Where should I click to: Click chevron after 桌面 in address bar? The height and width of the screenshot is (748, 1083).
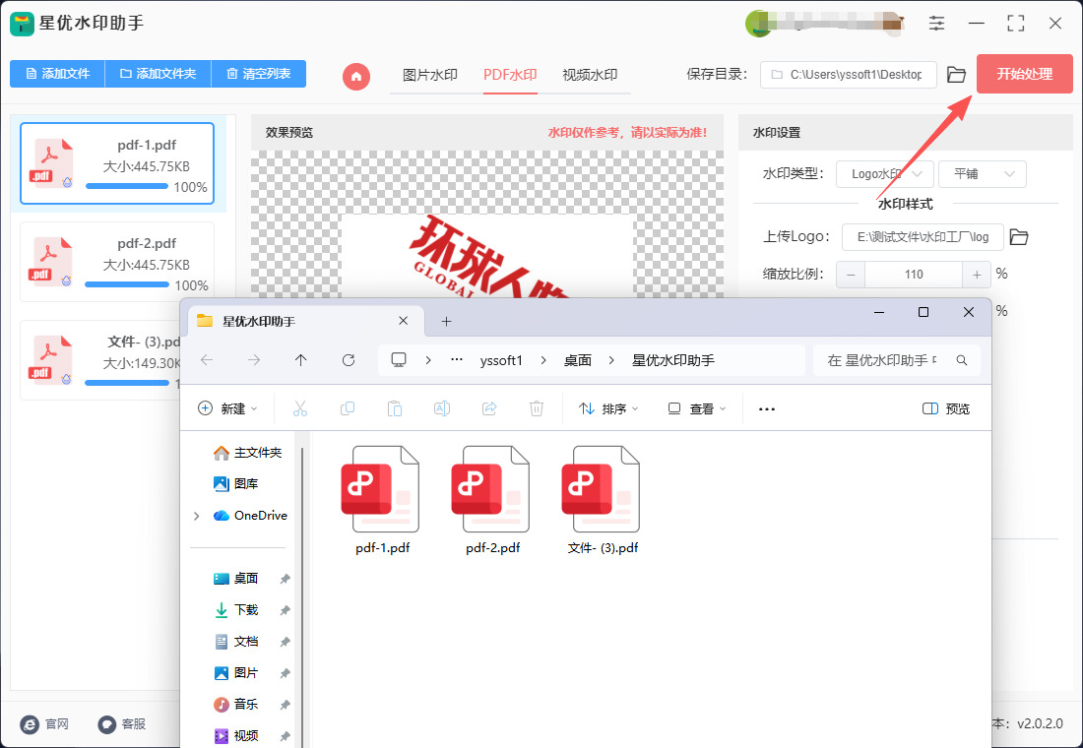click(611, 360)
